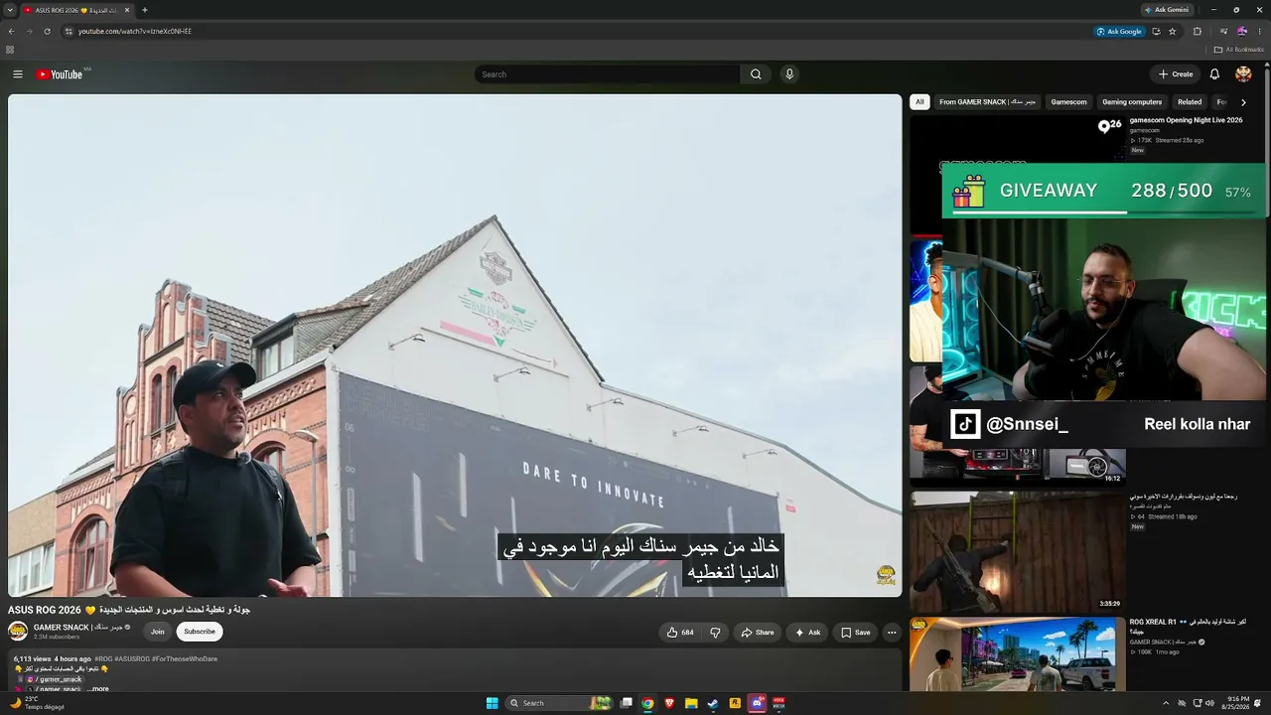Launch Google Chrome from the taskbar
Viewport: 1271px width, 715px height.
point(647,703)
